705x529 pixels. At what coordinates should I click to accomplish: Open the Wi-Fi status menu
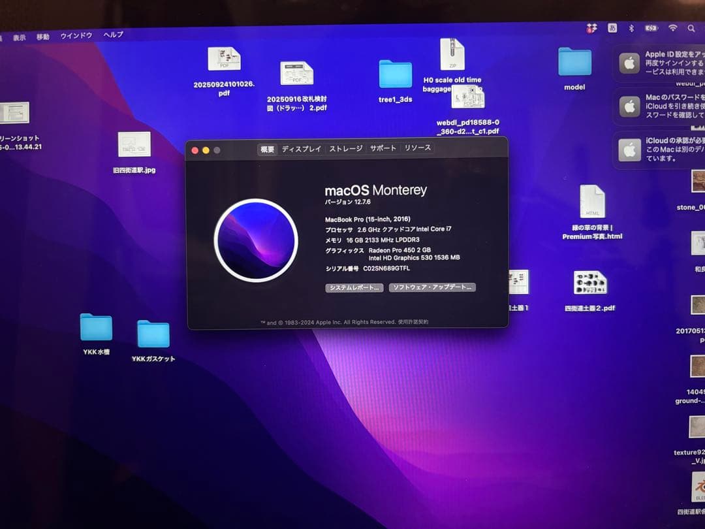672,27
